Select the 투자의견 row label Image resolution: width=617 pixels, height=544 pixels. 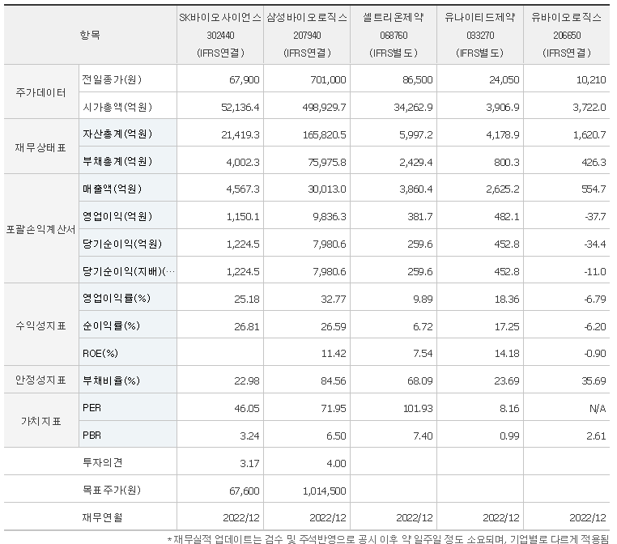click(102, 462)
